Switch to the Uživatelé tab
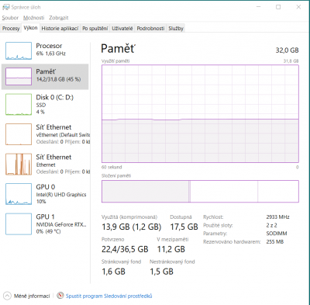310x305 pixels. point(122,29)
